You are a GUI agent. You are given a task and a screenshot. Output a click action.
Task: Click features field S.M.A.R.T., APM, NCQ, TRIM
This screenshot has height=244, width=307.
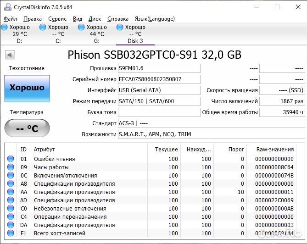click(212, 134)
